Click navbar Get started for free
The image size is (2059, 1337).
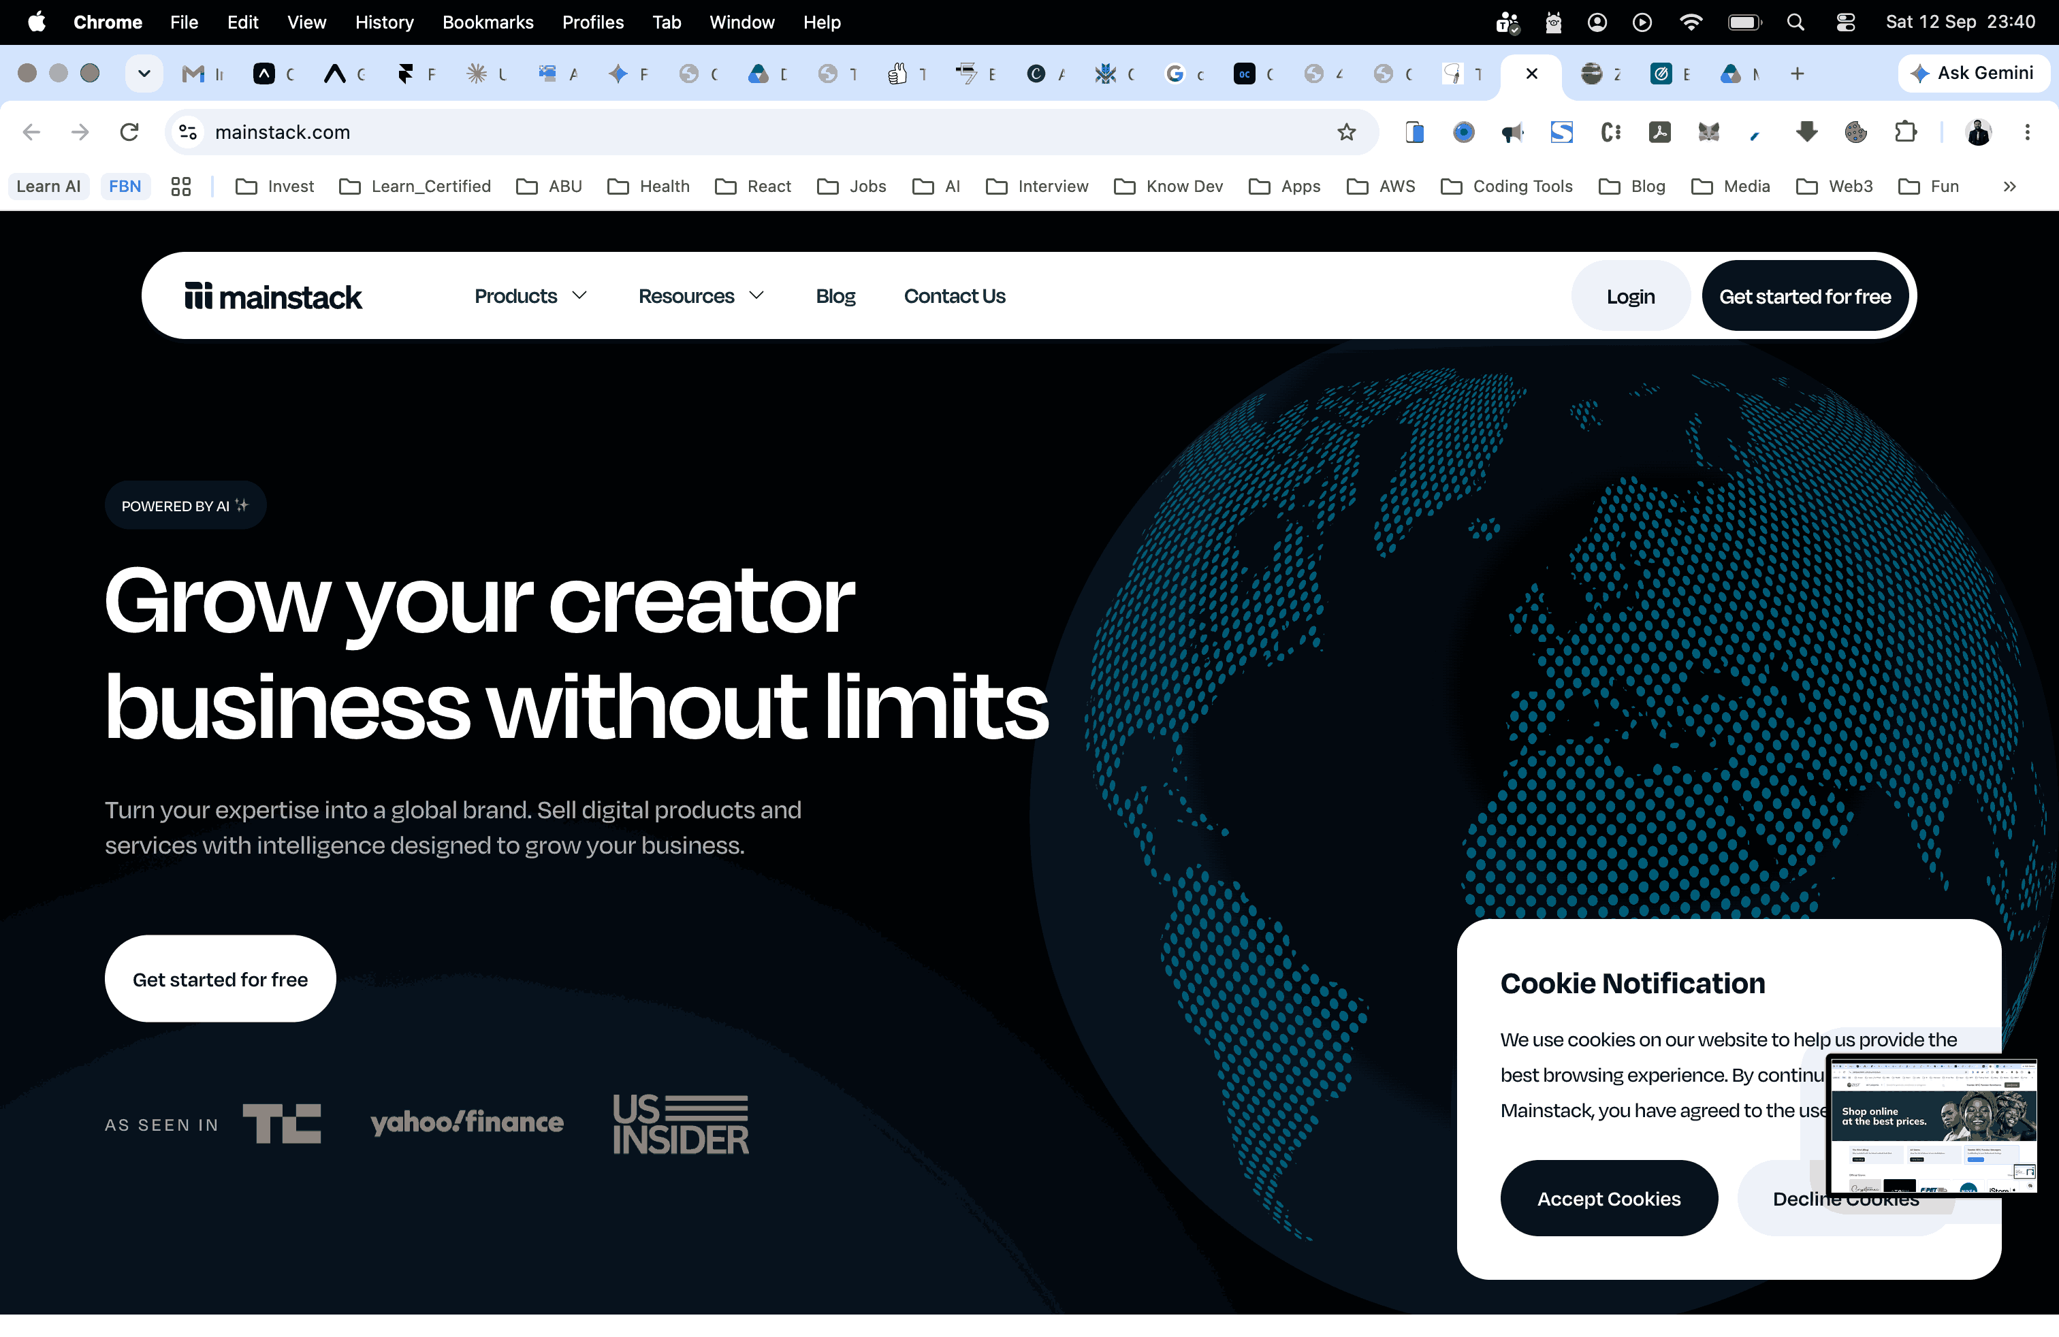coord(1804,295)
